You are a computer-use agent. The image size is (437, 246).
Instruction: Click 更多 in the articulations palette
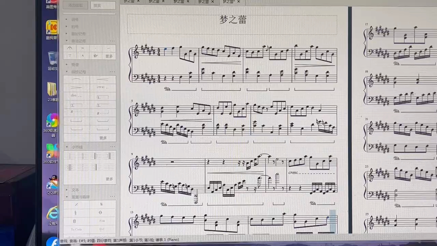pos(109,56)
